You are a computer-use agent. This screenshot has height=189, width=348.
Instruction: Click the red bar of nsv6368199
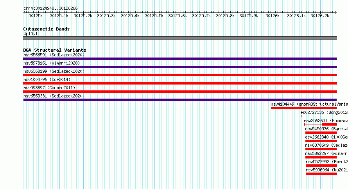(x=180, y=75)
